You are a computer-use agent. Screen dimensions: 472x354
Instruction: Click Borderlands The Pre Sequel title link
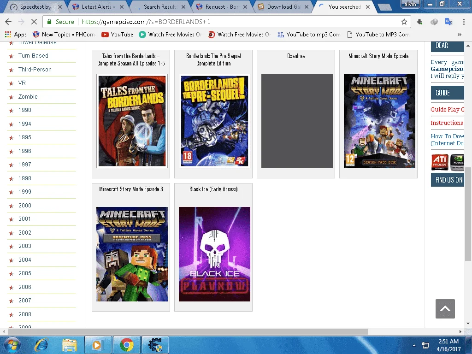coord(213,59)
